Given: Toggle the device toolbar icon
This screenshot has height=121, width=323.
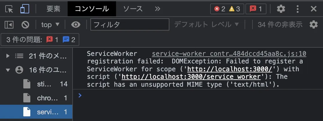Looking at the screenshot, I should coord(25,9).
